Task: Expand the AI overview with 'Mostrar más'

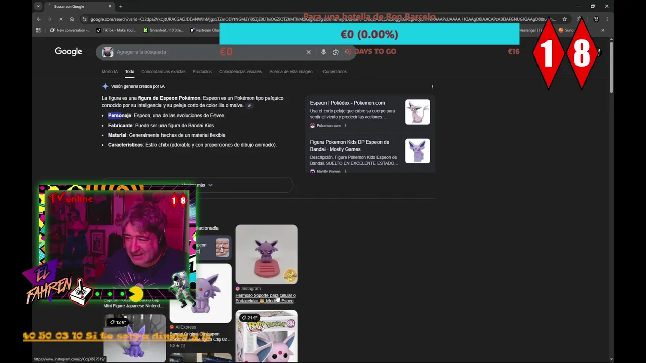Action: click(x=197, y=185)
